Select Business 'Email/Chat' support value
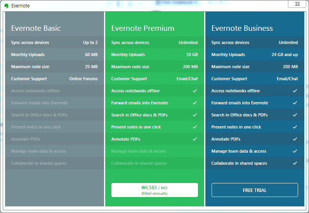The height and width of the screenshot is (213, 309). point(287,79)
